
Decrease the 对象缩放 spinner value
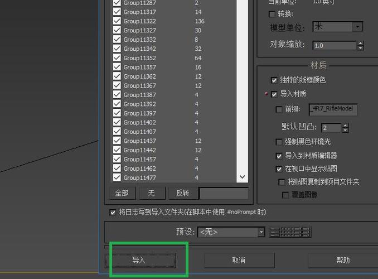coord(360,48)
